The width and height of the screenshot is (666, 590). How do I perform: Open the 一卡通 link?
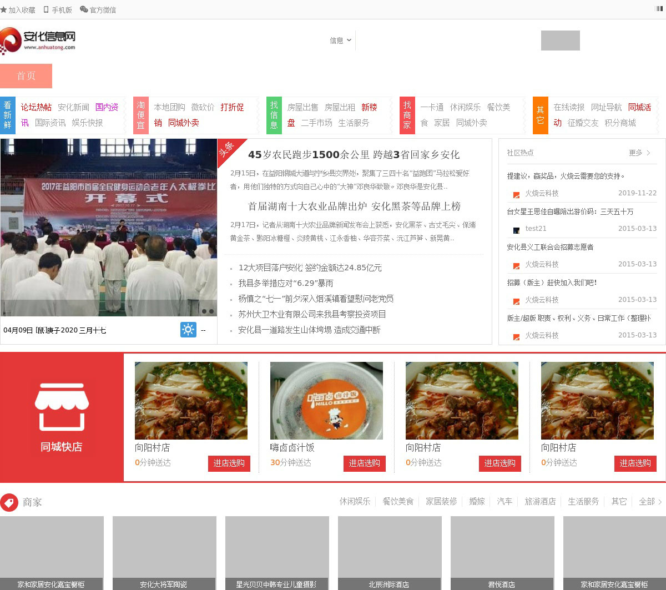click(x=432, y=107)
